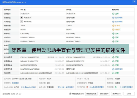The width and height of the screenshot is (137, 98).
Task: Click the 检测项目 column header
Action: pos(7,10)
